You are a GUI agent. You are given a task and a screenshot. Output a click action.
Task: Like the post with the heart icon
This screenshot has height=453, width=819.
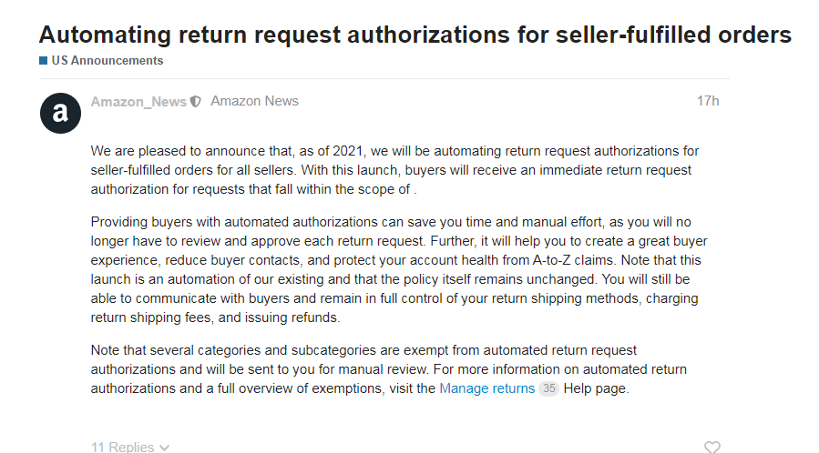pyautogui.click(x=712, y=447)
